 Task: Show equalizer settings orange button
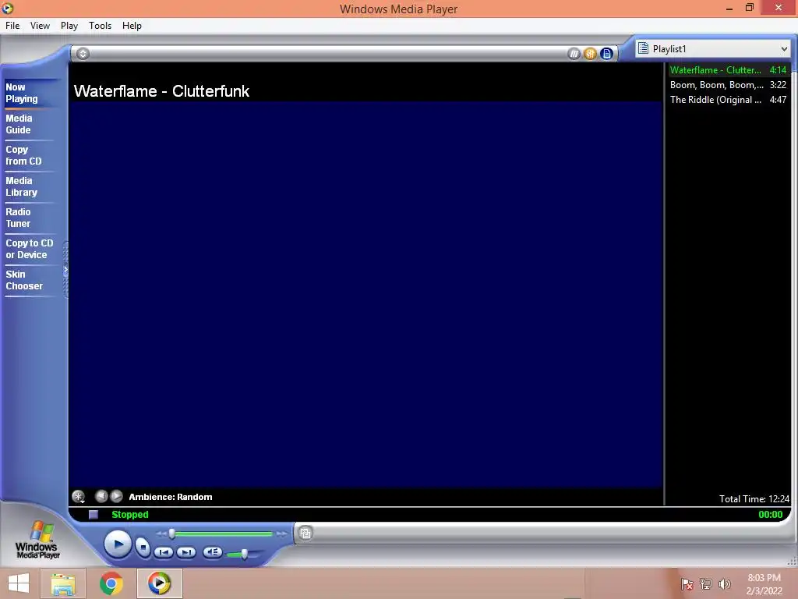(x=590, y=54)
